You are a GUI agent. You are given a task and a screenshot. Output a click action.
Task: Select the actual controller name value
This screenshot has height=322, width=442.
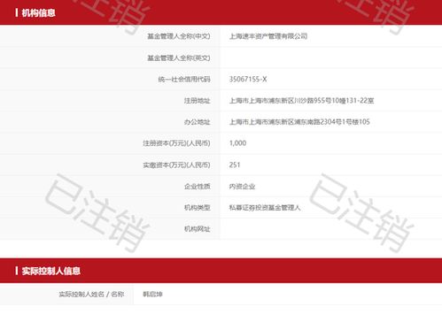click(152, 295)
